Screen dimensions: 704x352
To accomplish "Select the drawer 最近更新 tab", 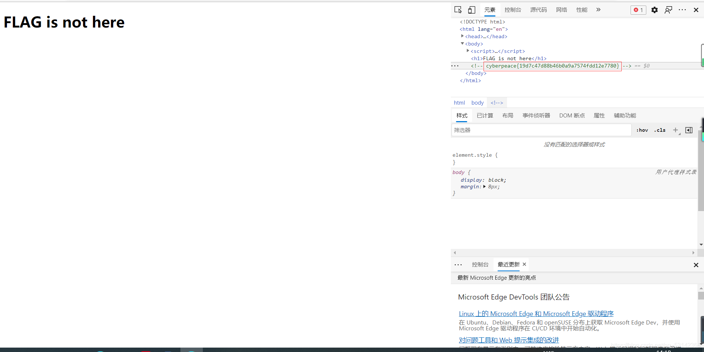I will click(x=509, y=265).
